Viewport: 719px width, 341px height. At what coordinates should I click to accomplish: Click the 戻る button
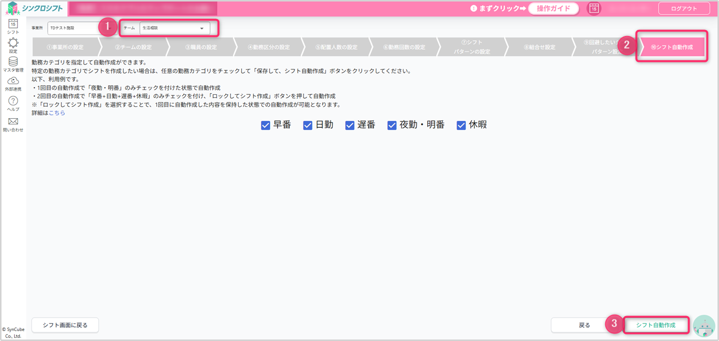tap(584, 325)
